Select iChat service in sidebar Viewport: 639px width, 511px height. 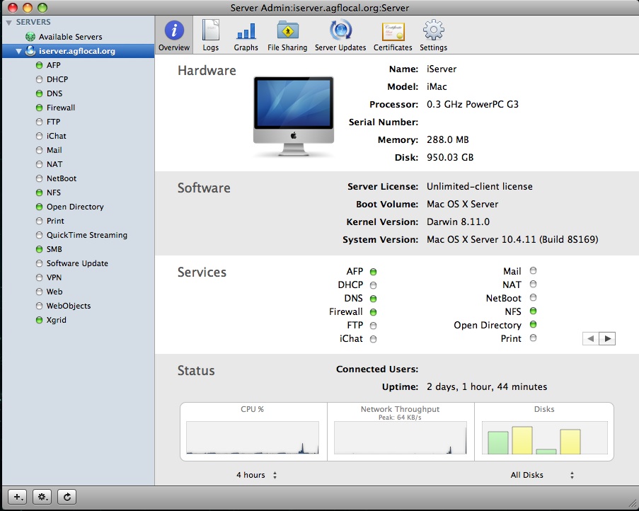tap(79, 136)
